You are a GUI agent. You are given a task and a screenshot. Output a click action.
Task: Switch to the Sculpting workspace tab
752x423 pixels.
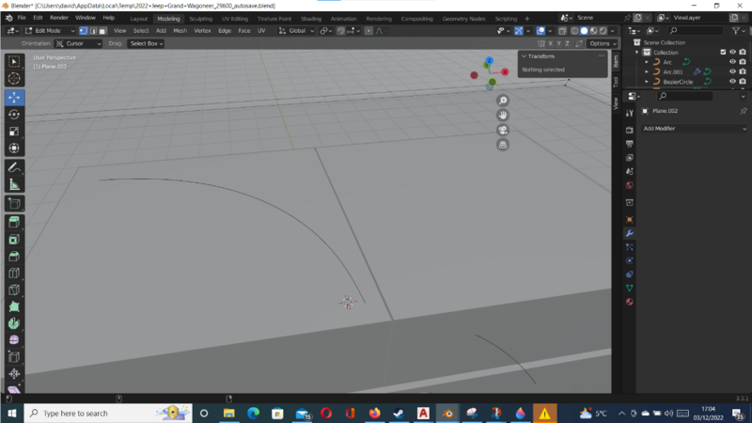tap(201, 18)
